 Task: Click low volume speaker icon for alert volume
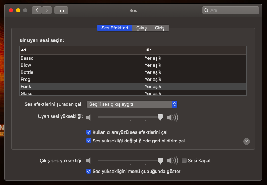click(89, 117)
